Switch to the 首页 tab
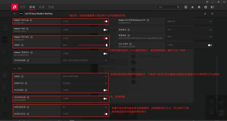227x121 pixels. (x=23, y=7)
